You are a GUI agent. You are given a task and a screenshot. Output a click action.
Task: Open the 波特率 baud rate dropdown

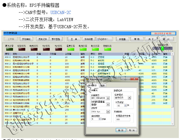(108, 111)
